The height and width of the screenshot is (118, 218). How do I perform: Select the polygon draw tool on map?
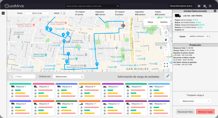click(x=166, y=33)
